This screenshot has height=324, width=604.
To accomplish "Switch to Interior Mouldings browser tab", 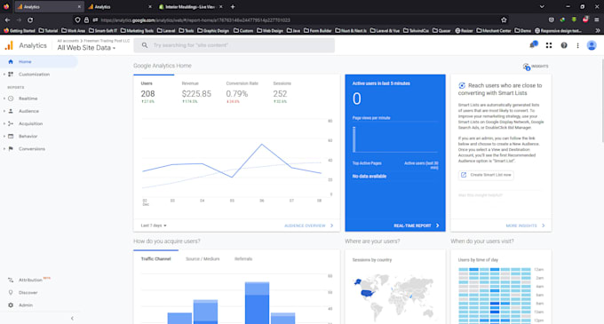I will (x=190, y=6).
